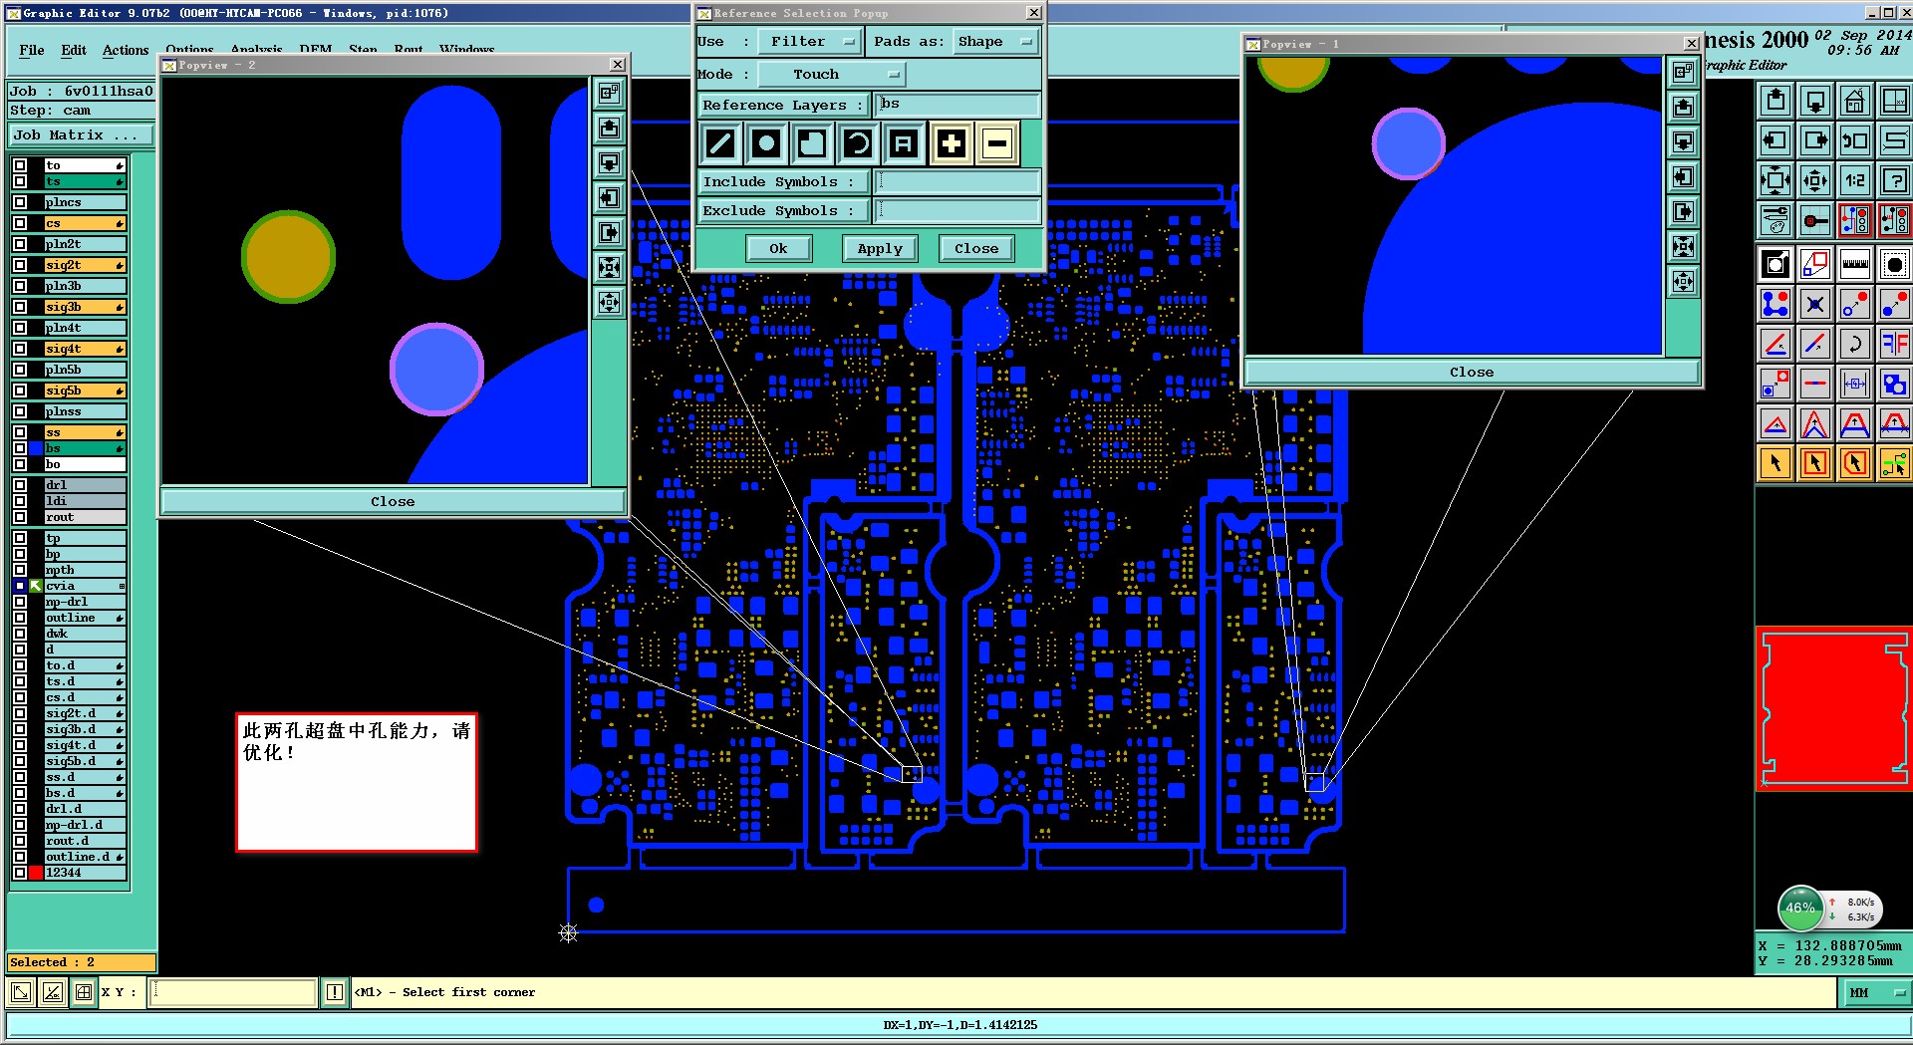Click the pan right view icon

tap(1815, 140)
